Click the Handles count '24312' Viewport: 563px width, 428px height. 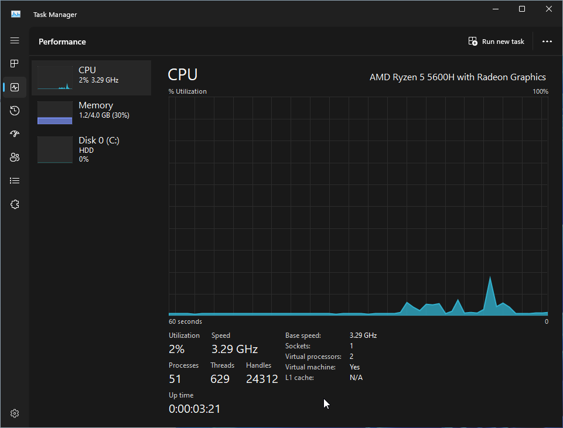coord(262,379)
